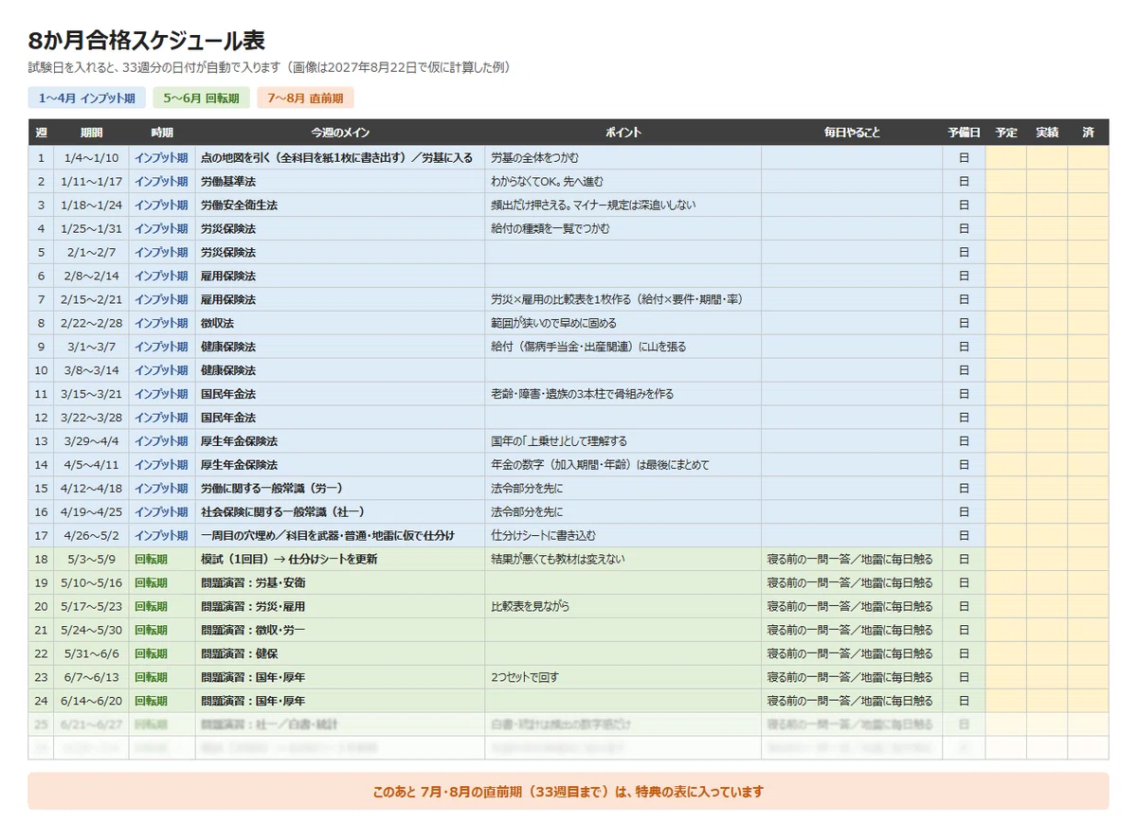Click 給付の種類を一覧でつかむ point cell
Viewport: 1137px width, 822px height.
[623, 228]
